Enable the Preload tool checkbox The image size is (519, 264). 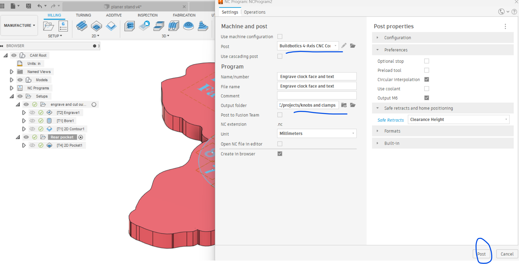pos(427,70)
